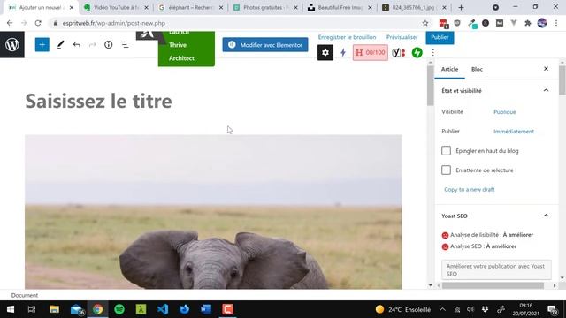Collapse État et visibilité section

pyautogui.click(x=546, y=90)
